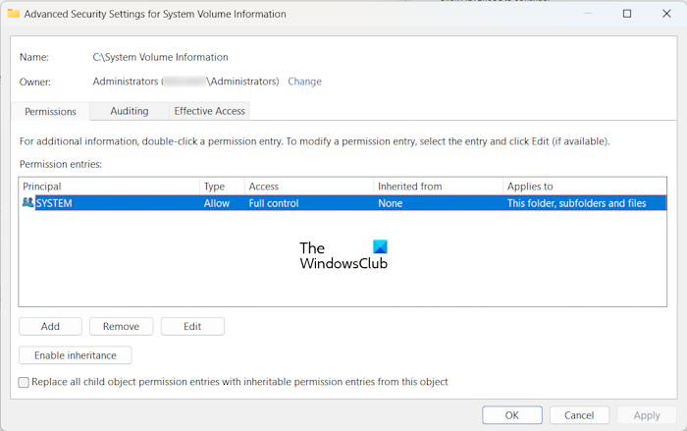This screenshot has height=431, width=687.
Task: Open the Effective Access tab
Action: pos(209,111)
